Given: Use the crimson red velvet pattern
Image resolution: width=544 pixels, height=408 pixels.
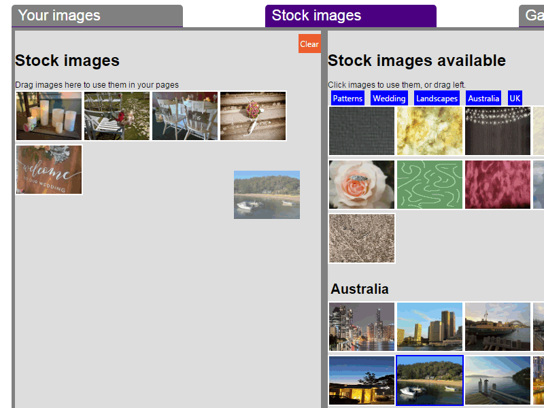Looking at the screenshot, I should point(498,184).
